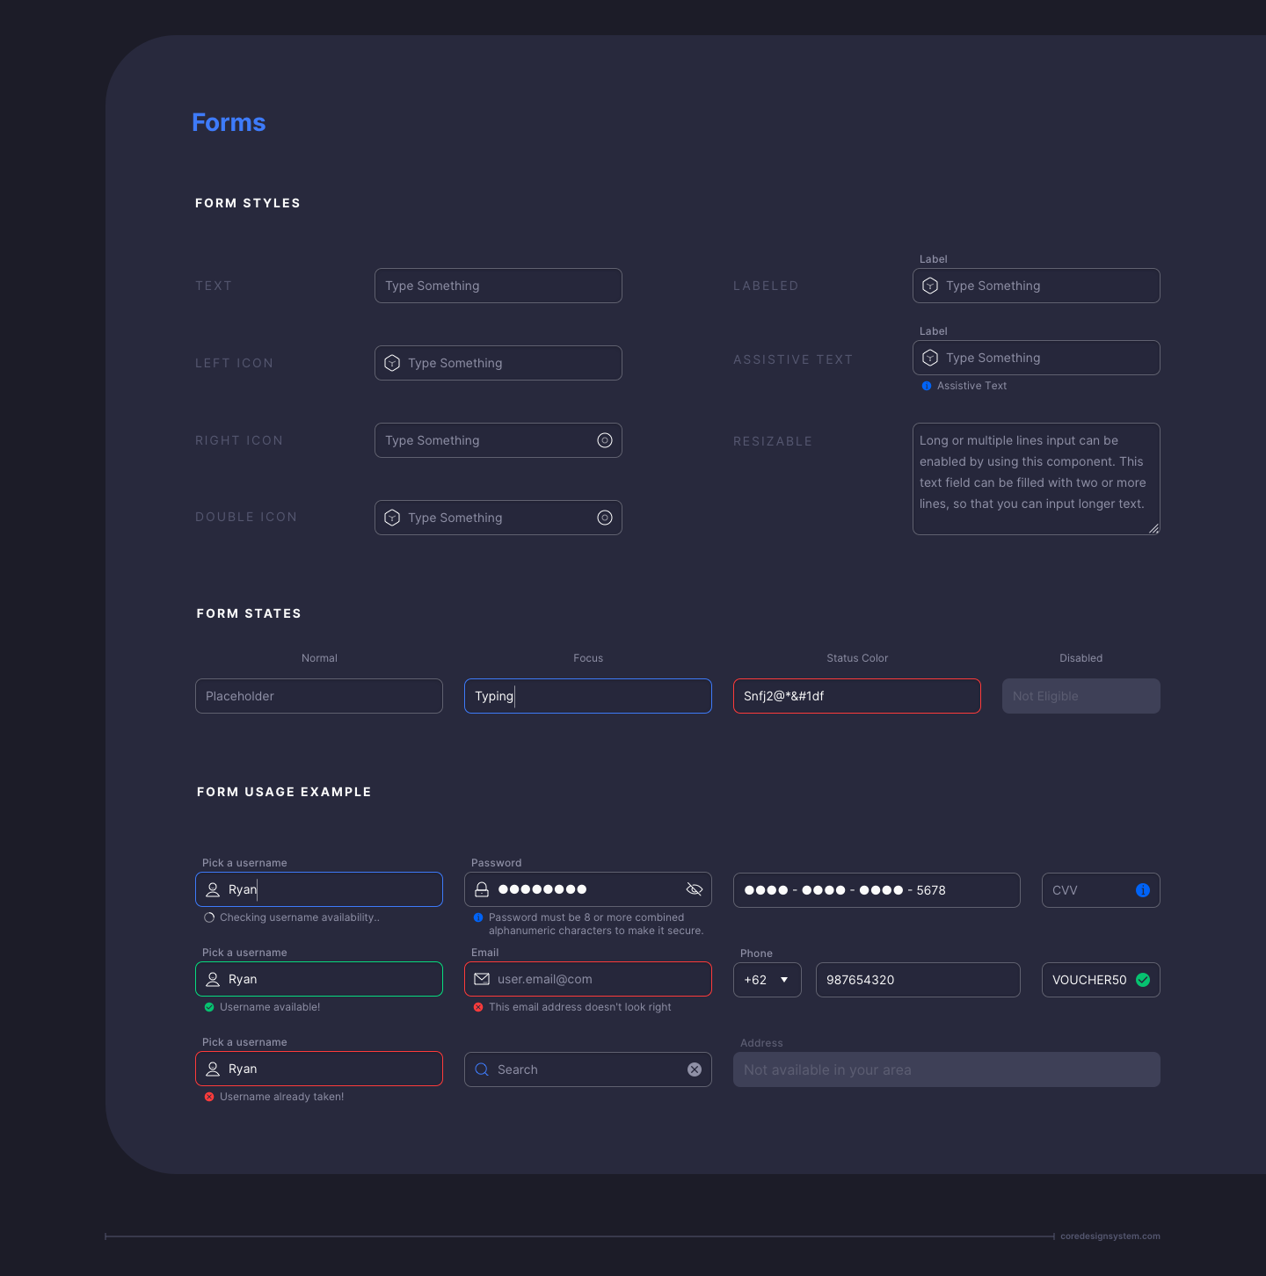Click the hexagon icon in Left Icon field
This screenshot has width=1266, height=1276.
point(393,363)
